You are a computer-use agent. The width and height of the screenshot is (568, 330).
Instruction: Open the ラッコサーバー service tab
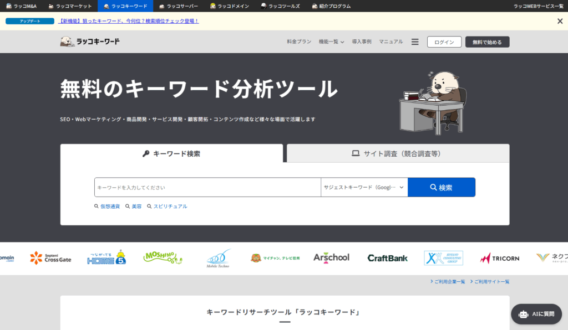click(179, 6)
